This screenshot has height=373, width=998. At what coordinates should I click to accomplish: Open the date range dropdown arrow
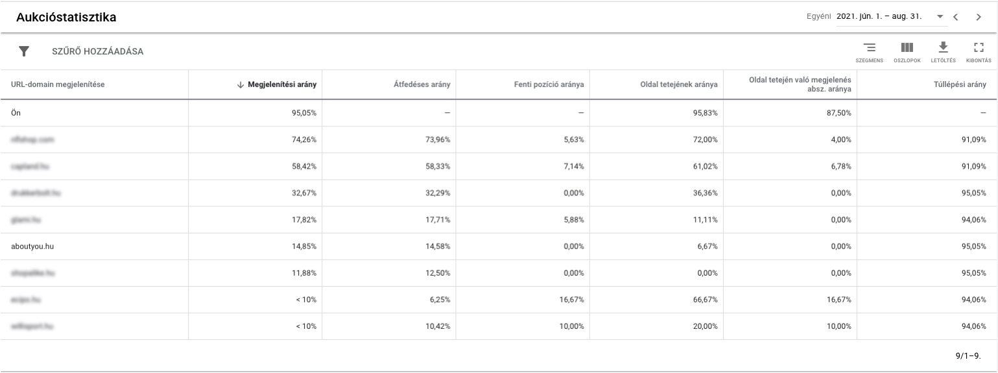pyautogui.click(x=940, y=17)
